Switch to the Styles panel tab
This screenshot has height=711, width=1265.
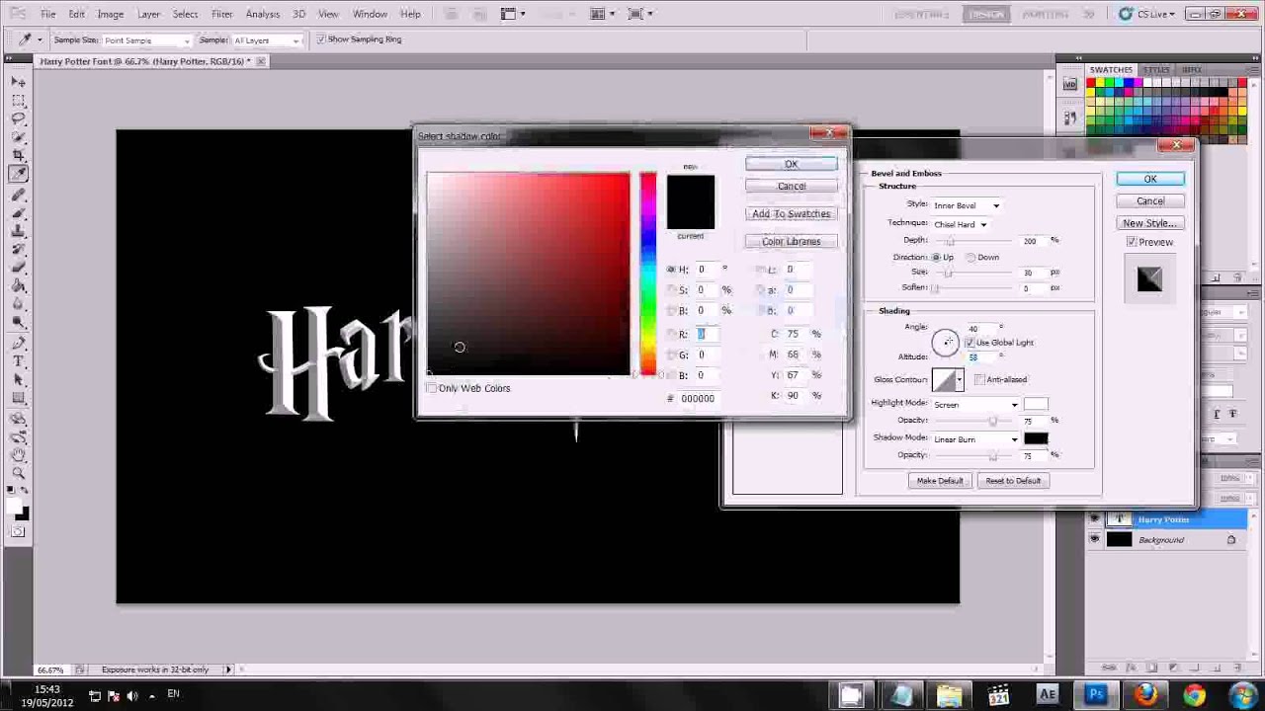(x=1157, y=70)
